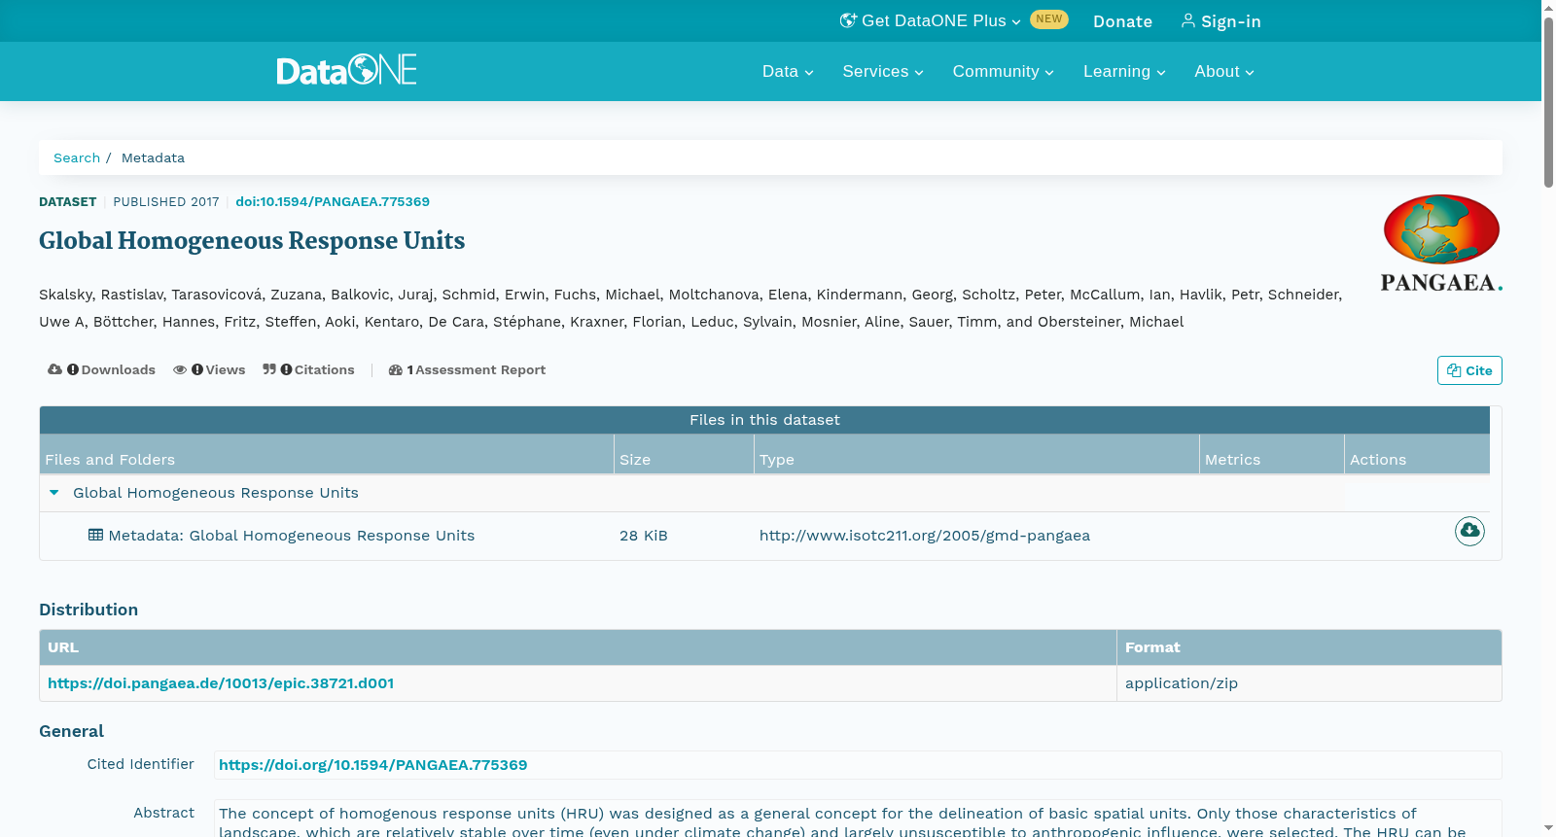
Task: Click the copy icon in the Cite button
Action: coord(1454,370)
